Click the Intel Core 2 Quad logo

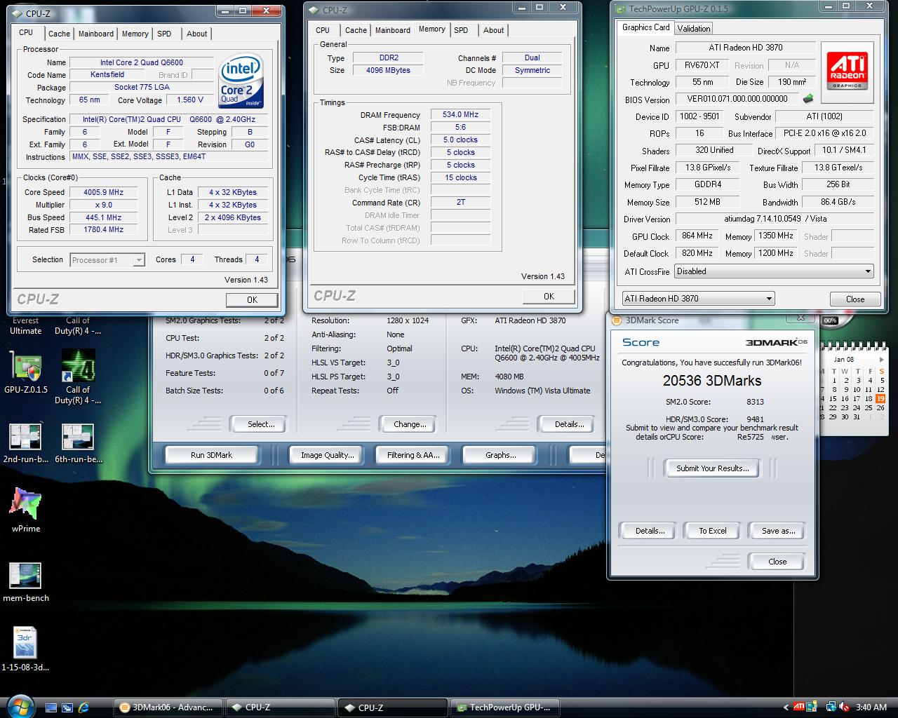pos(241,81)
